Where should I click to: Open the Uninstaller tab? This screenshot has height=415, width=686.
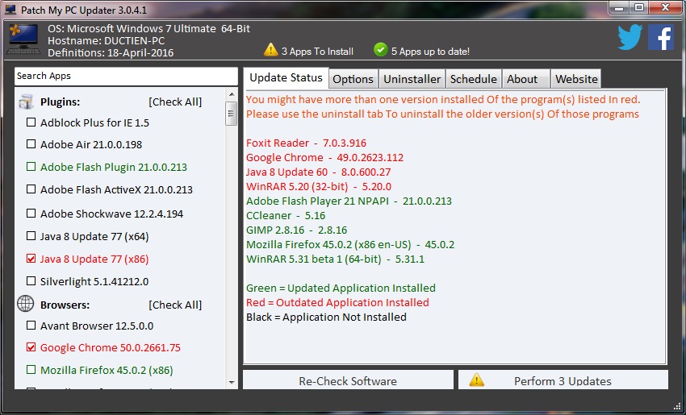[x=412, y=79]
